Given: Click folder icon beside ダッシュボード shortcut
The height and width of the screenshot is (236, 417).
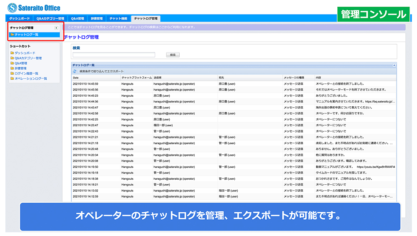Looking at the screenshot, I should [12, 53].
